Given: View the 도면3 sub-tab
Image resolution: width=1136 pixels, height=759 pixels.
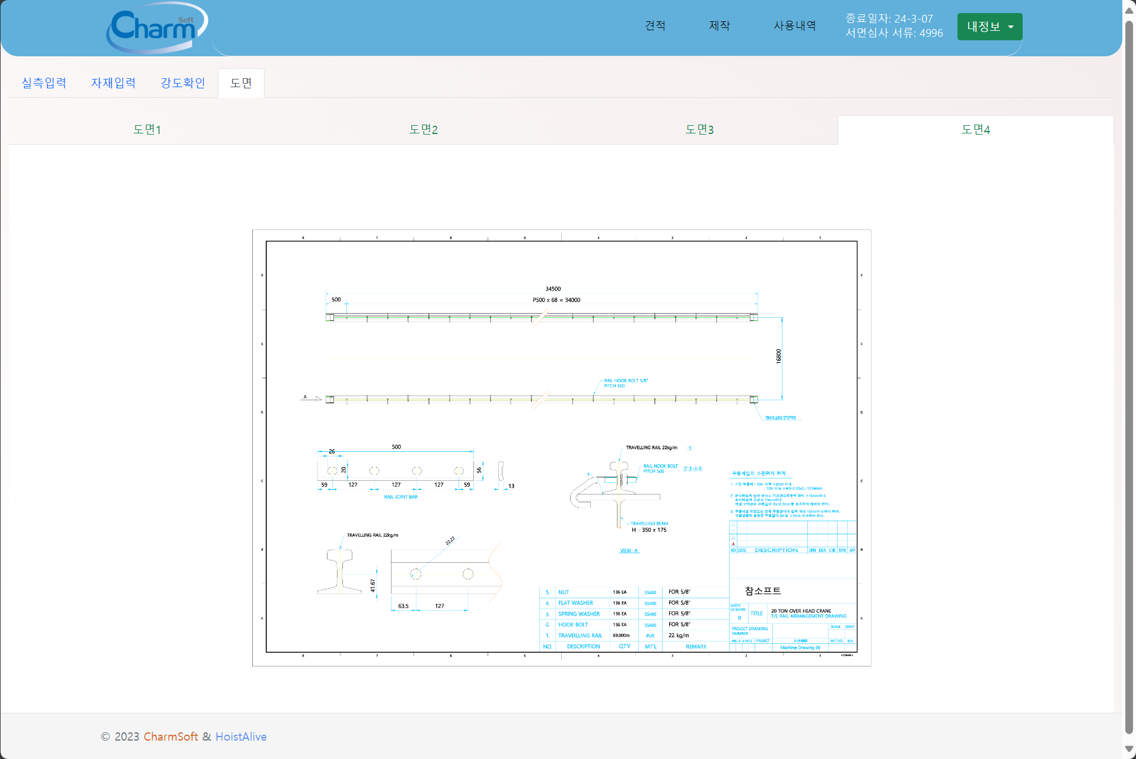Looking at the screenshot, I should [699, 129].
